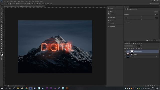Select the Eyedropper tool

click(x=1, y=19)
